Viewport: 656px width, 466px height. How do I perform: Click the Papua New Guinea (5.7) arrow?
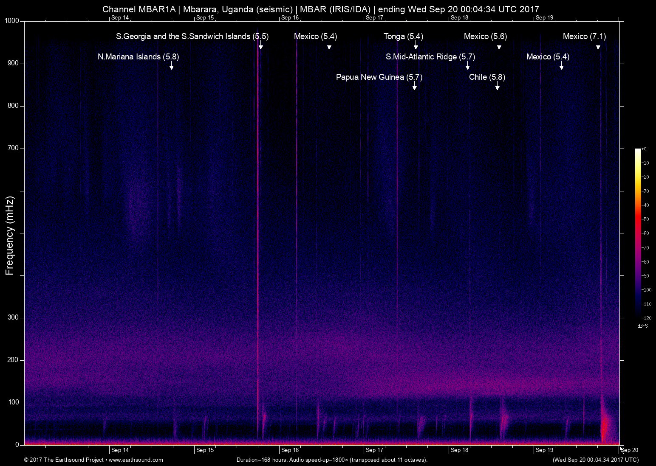415,87
